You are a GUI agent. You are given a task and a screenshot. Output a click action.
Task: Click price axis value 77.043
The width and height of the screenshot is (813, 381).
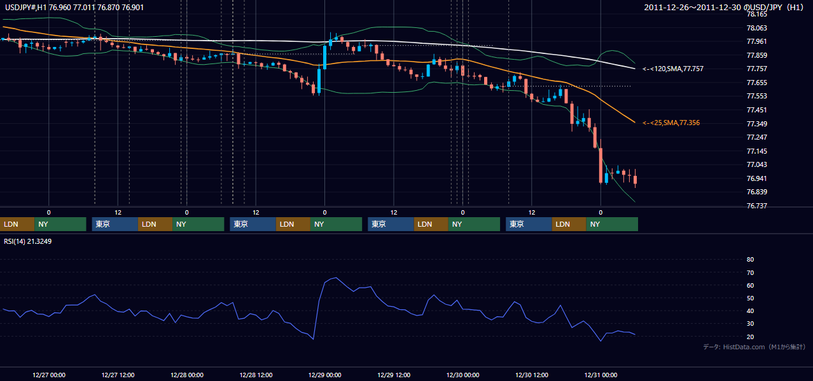pyautogui.click(x=756, y=164)
